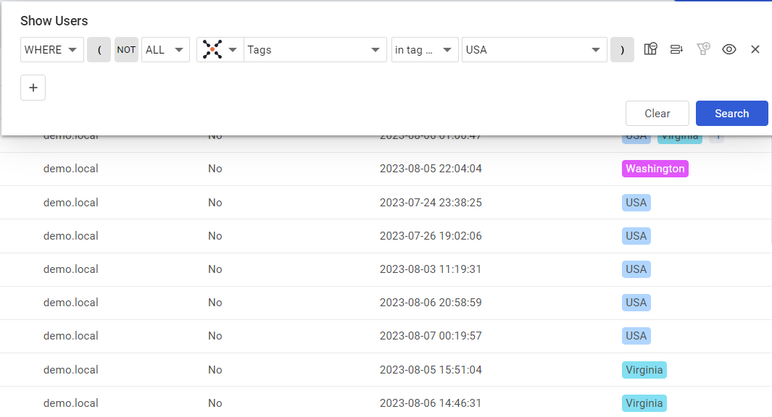Click the Virginia tag in 2023-08-06 14:46:31 row
Image resolution: width=772 pixels, height=417 pixels.
644,403
